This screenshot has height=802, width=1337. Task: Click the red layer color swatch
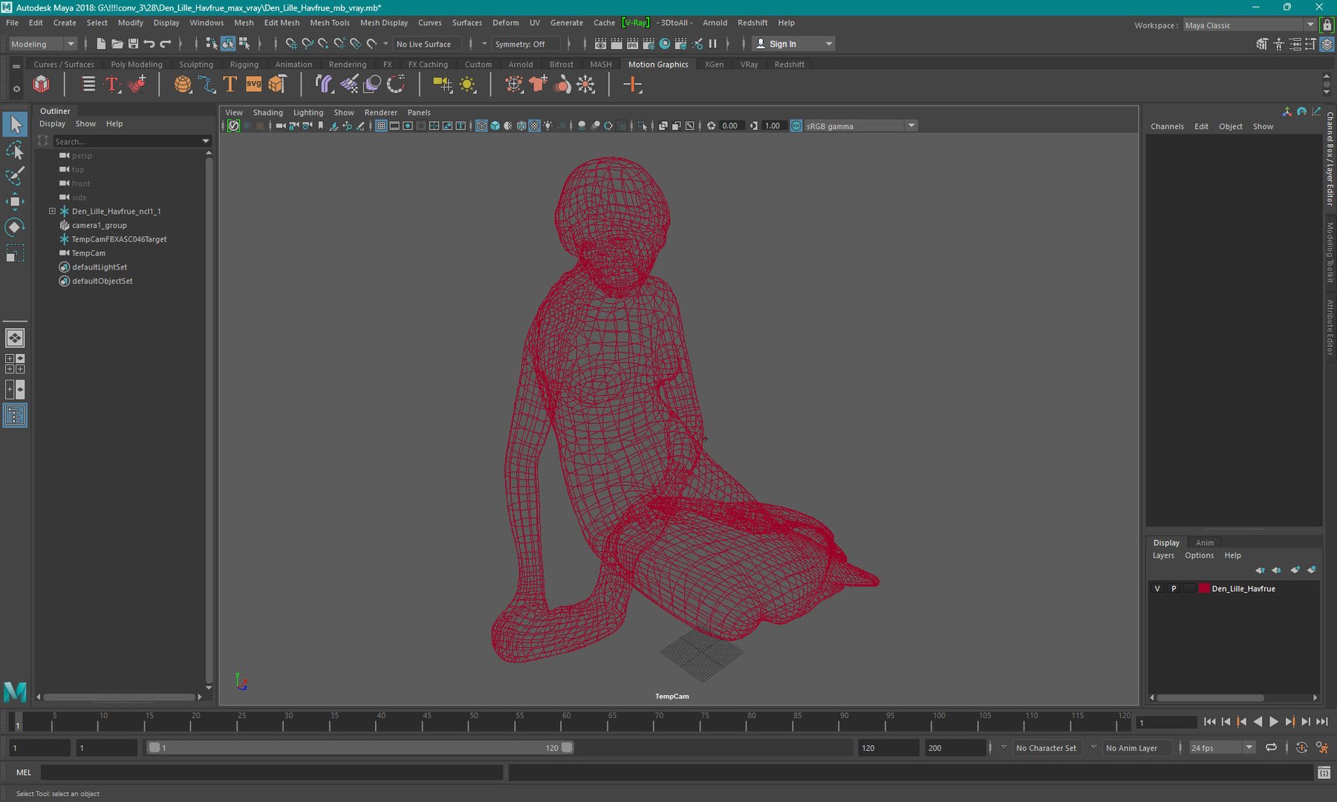(1203, 589)
